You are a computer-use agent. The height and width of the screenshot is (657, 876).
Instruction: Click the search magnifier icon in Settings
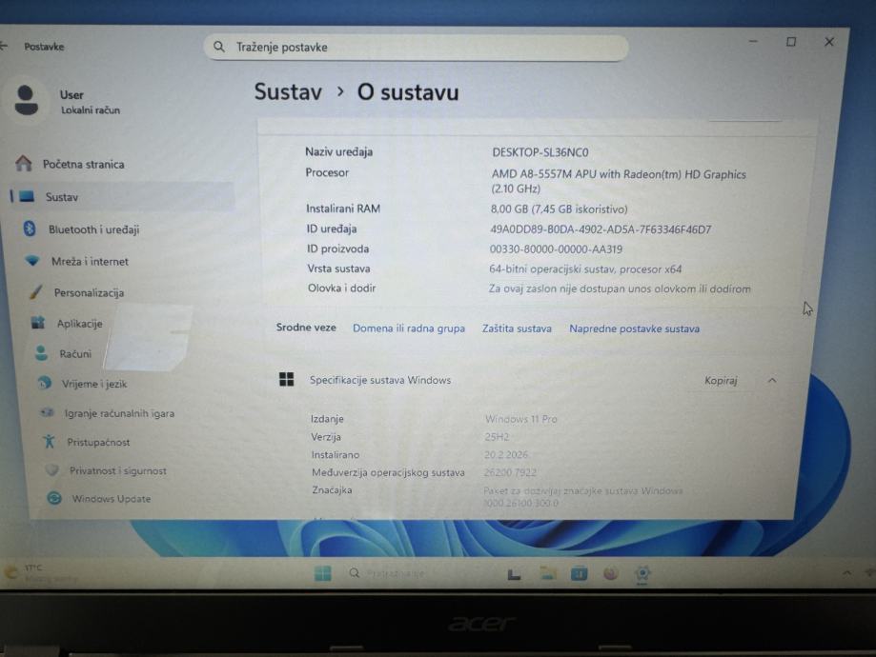(219, 47)
